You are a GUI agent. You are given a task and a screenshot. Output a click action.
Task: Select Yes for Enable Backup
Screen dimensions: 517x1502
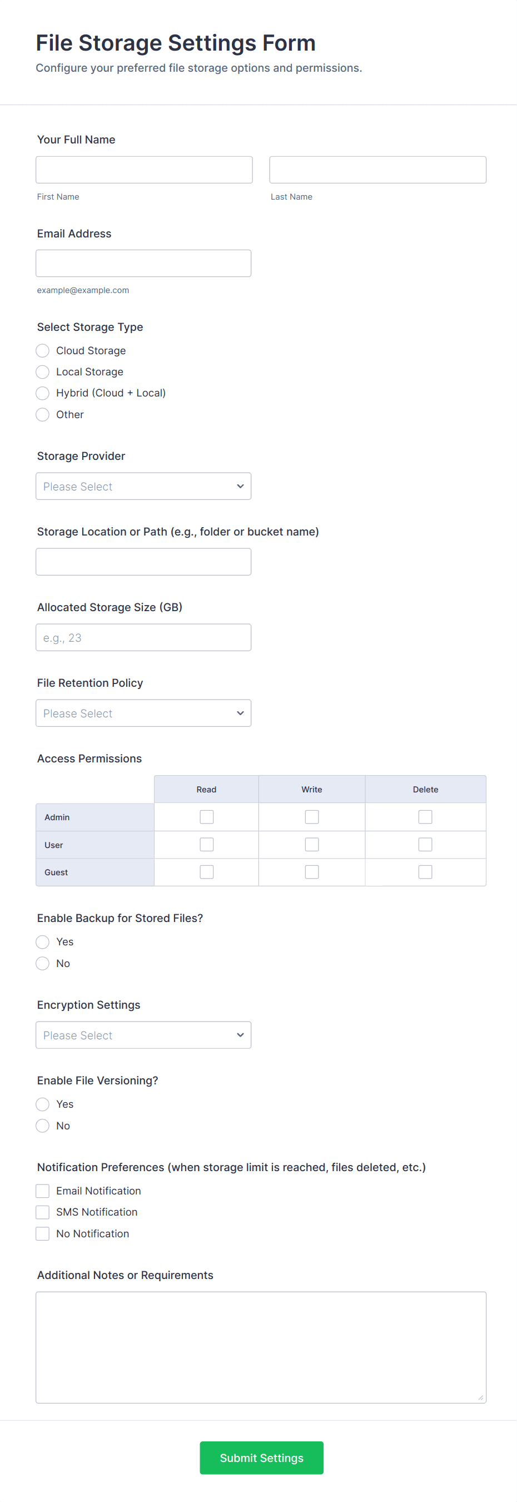[43, 941]
